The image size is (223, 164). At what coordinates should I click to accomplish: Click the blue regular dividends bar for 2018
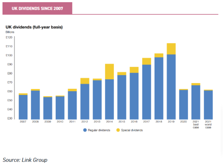click(159, 88)
